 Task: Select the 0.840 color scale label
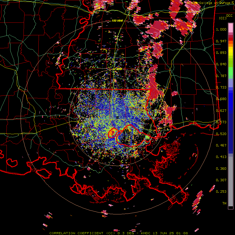pyautogui.click(x=221, y=64)
